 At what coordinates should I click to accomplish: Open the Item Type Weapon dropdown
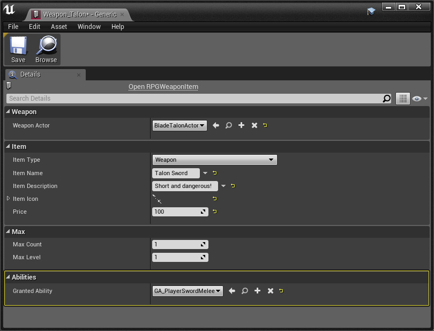[x=214, y=160]
